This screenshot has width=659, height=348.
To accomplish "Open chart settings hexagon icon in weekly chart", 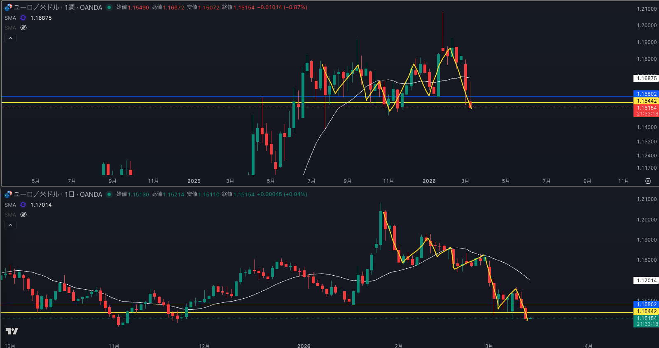I will coord(648,181).
